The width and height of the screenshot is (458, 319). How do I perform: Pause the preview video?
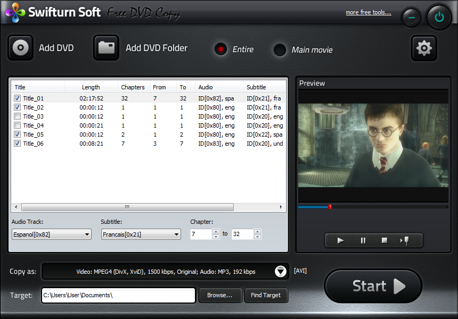pyautogui.click(x=363, y=240)
